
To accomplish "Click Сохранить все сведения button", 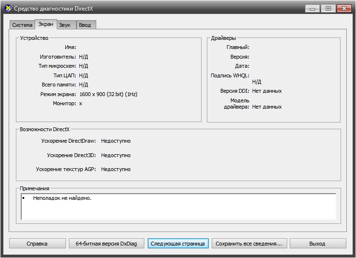I will [249, 244].
